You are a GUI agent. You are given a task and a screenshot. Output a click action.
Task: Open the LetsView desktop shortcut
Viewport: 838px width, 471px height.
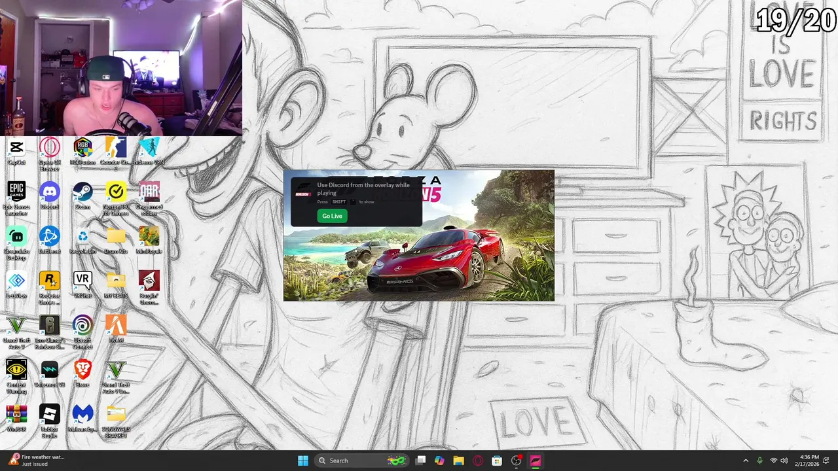coord(16,285)
